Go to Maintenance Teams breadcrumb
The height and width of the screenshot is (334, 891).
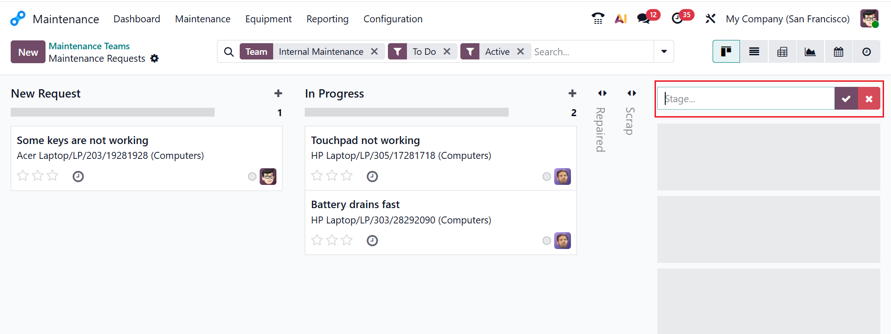click(x=89, y=46)
